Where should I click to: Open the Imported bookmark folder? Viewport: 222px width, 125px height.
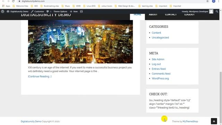point(175,6)
